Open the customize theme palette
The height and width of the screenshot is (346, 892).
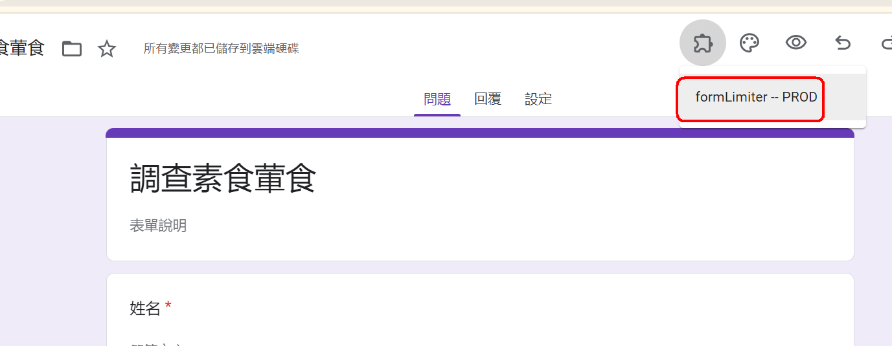click(x=749, y=43)
